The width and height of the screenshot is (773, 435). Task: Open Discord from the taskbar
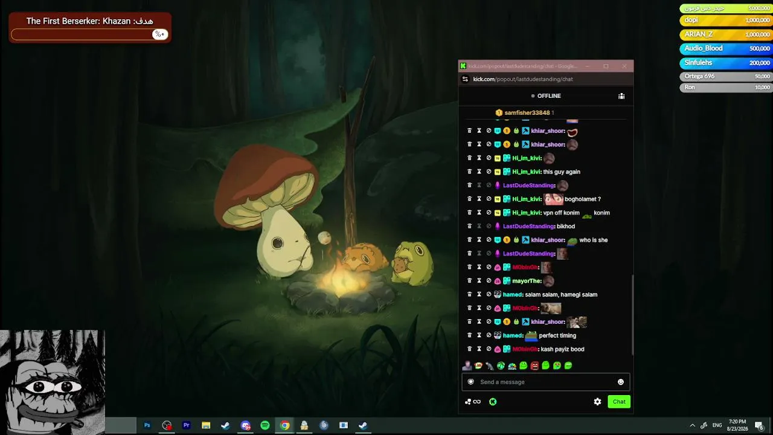[245, 425]
